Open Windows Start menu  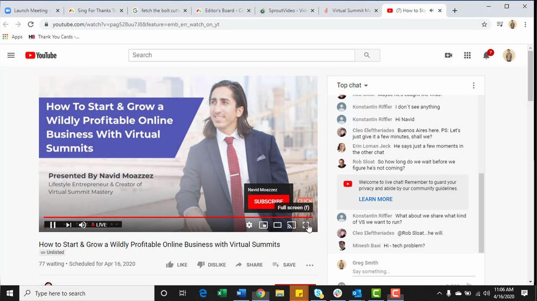10,293
